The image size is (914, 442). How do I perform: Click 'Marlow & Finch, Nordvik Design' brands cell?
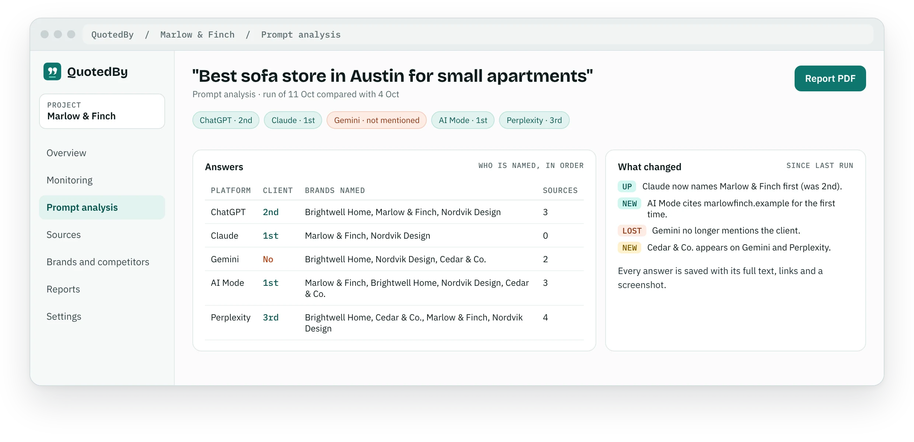[x=367, y=236]
